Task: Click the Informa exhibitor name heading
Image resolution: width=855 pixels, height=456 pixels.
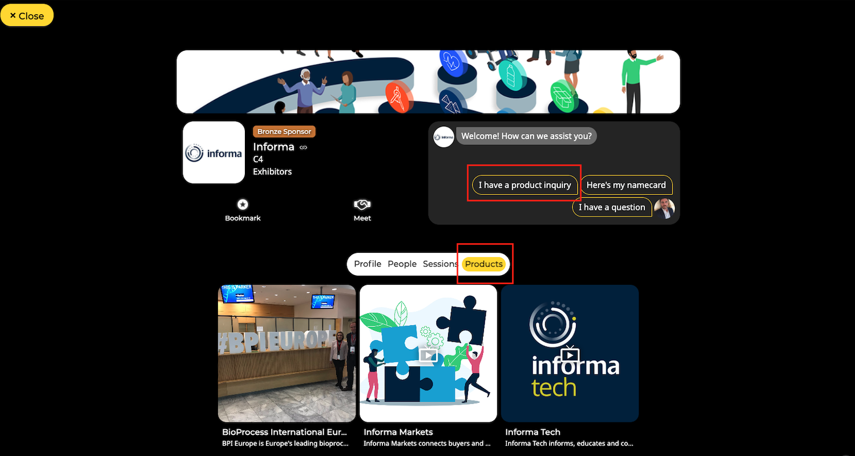Action: (x=273, y=147)
